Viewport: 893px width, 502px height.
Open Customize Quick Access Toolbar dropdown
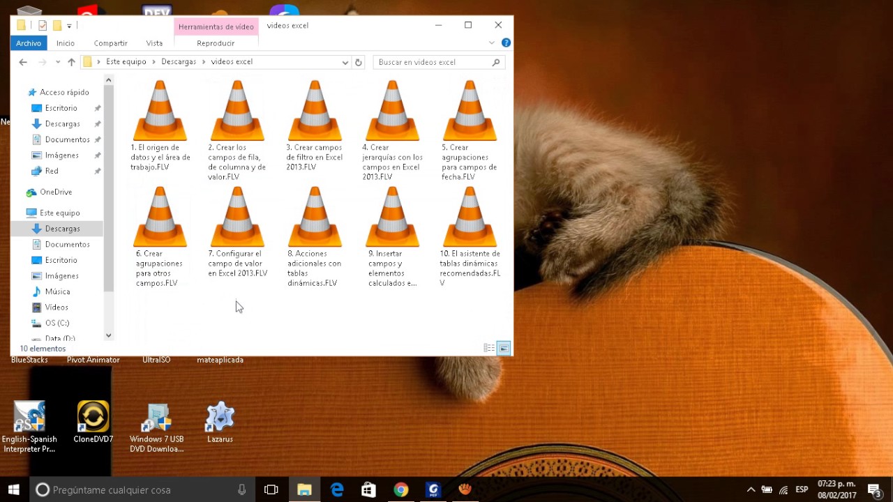point(69,26)
